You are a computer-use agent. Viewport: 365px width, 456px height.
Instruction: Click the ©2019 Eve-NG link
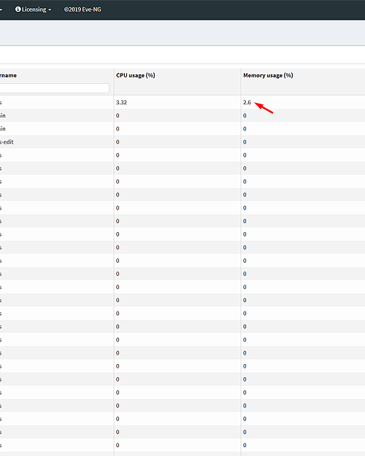pos(82,9)
